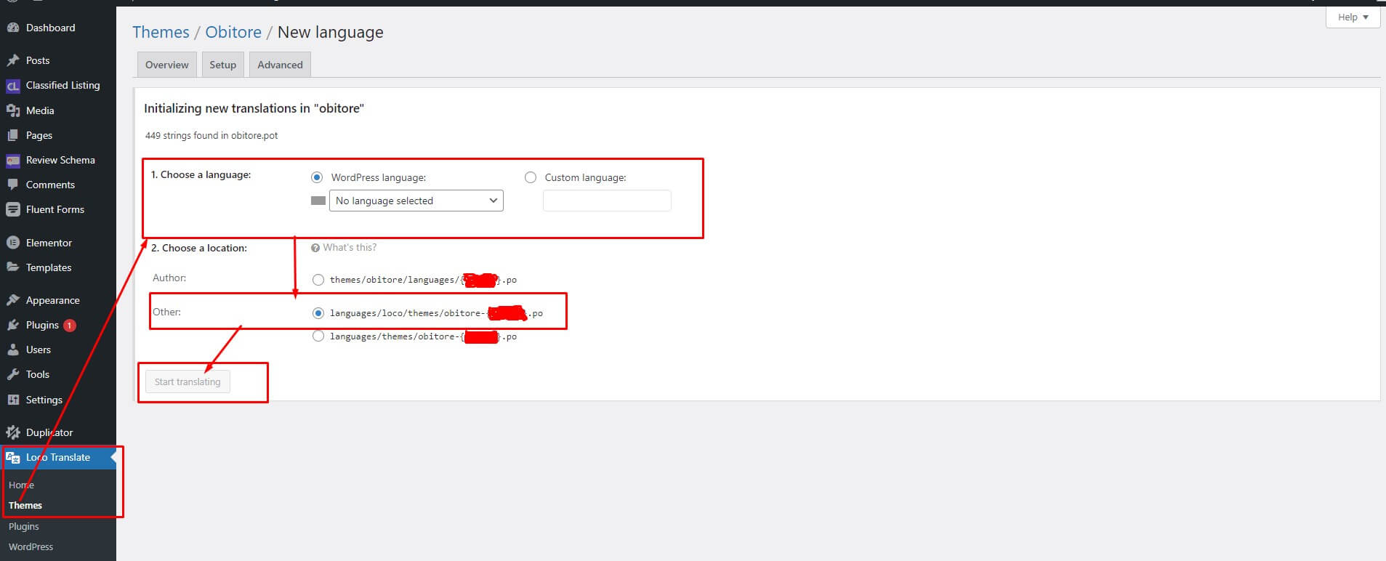Click the grey language flag placeholder
Image resolution: width=1386 pixels, height=561 pixels.
coord(318,201)
